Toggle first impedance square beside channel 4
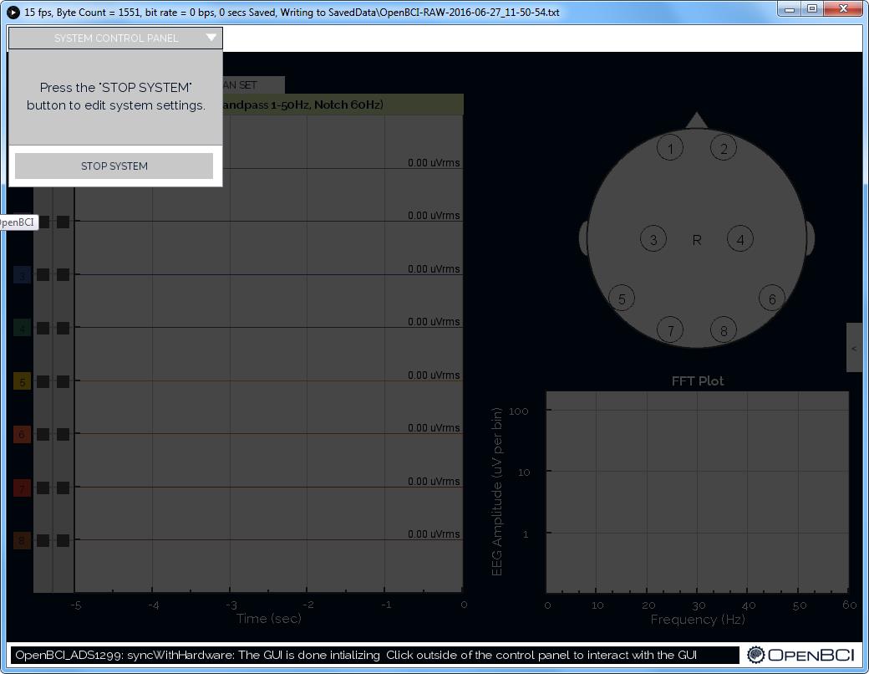 pos(43,329)
